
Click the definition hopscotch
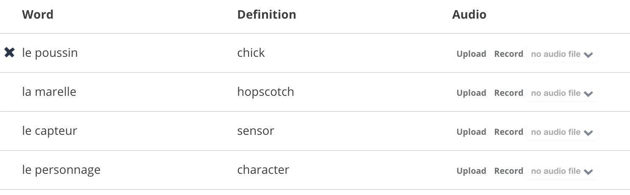(265, 92)
